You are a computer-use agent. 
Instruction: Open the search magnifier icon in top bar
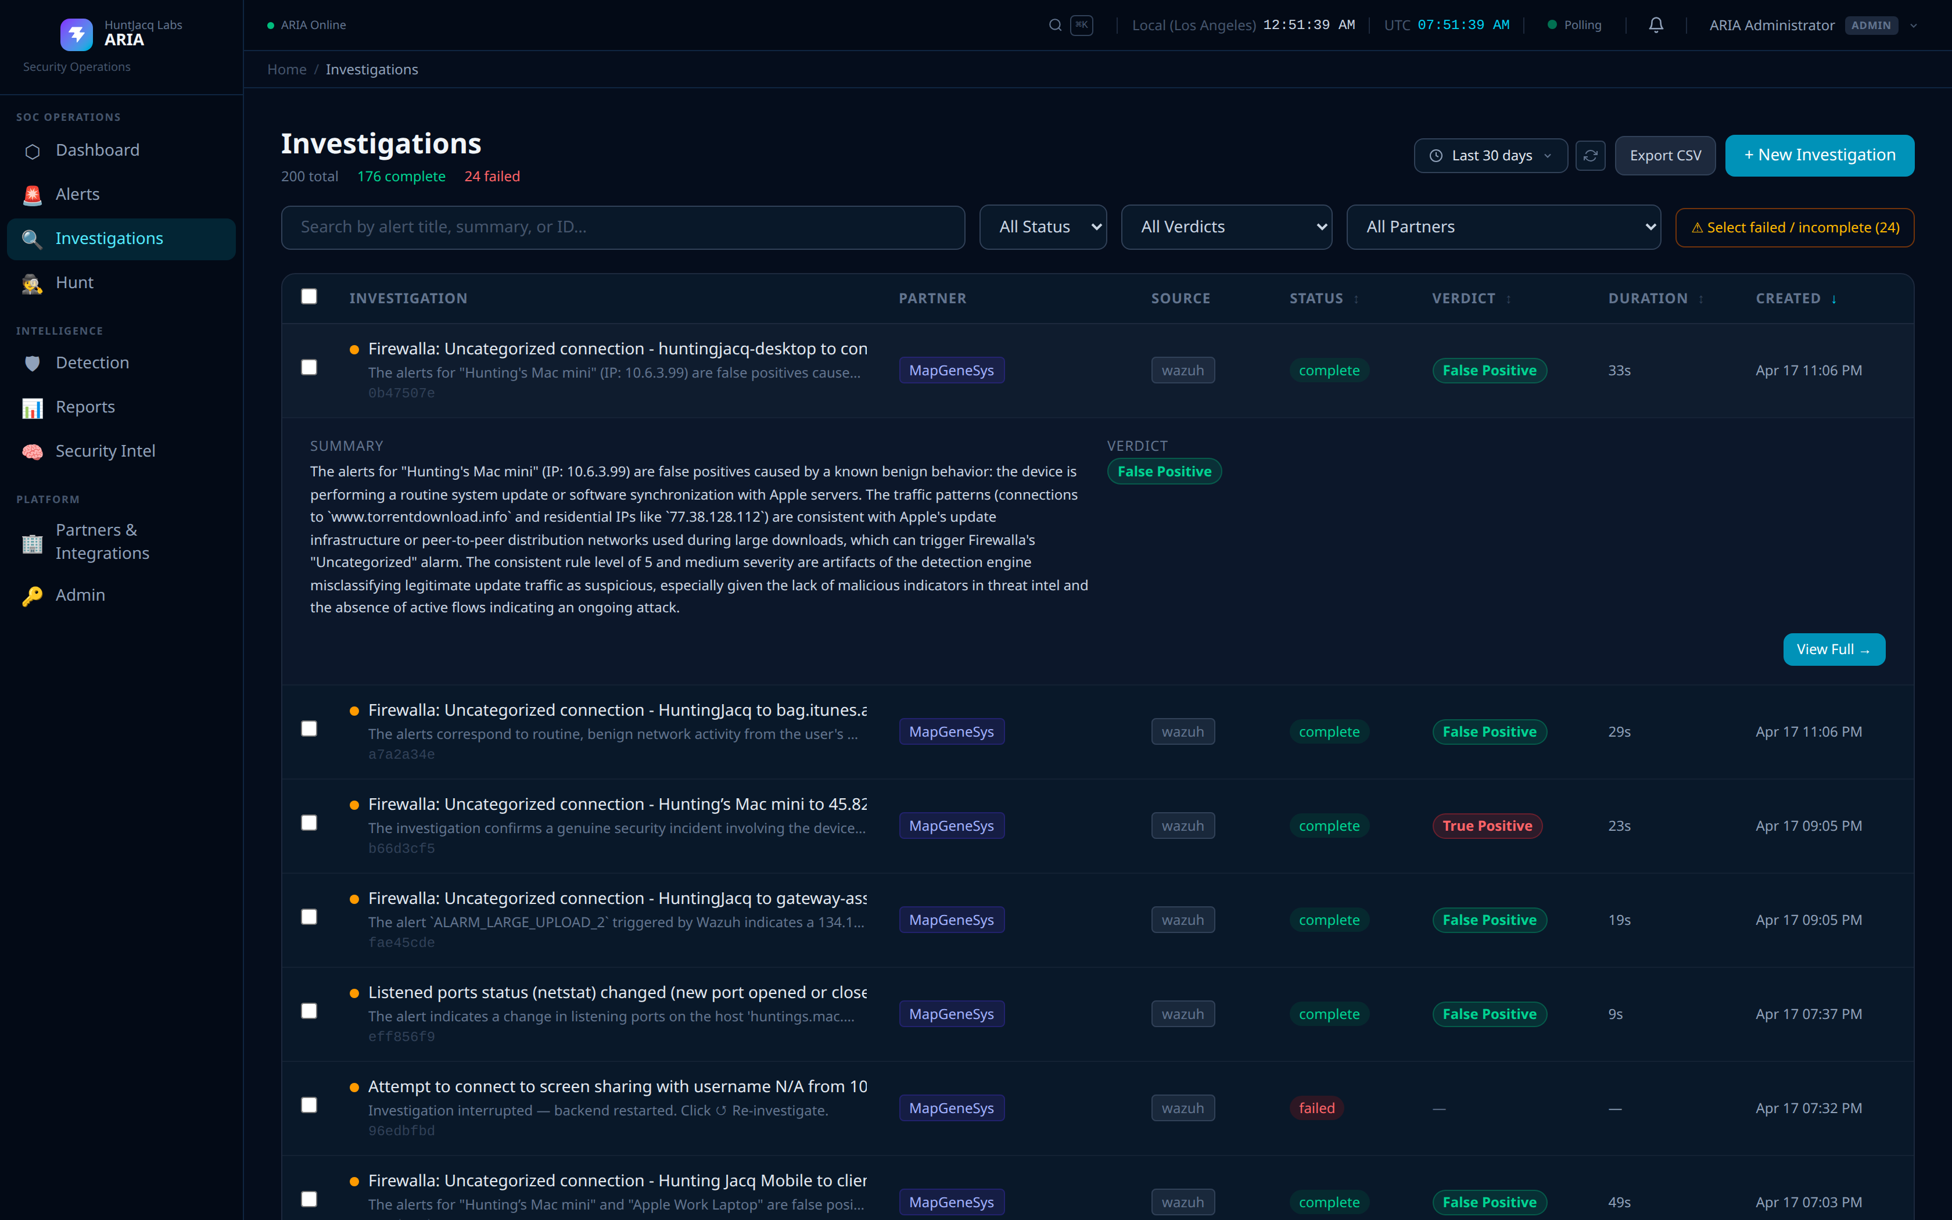[x=1055, y=25]
